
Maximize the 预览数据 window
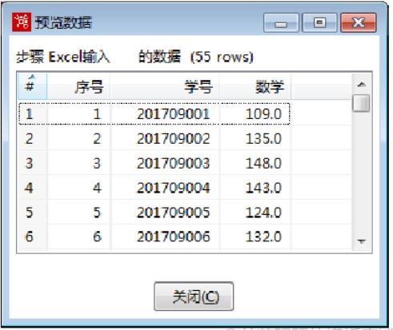coord(319,23)
